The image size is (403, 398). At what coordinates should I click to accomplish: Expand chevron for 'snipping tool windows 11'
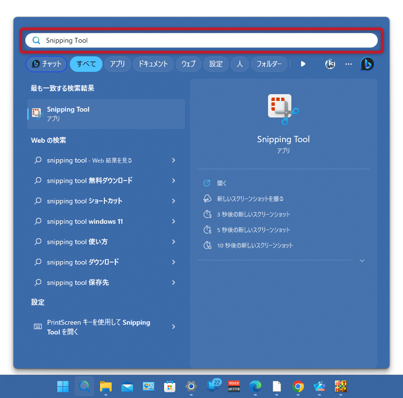[173, 221]
